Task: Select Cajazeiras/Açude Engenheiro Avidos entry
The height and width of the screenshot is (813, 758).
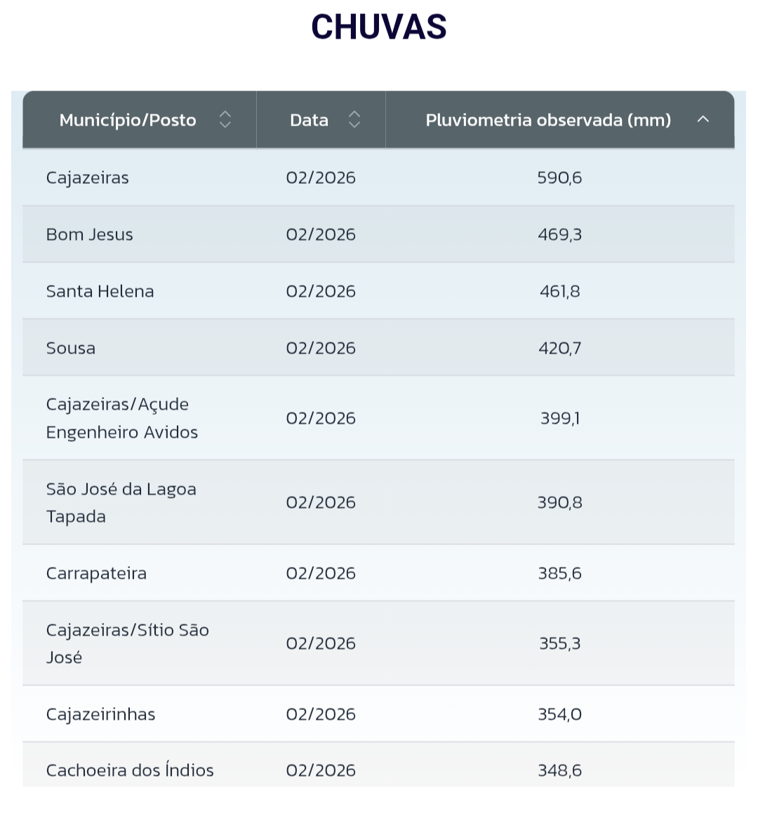Action: tap(122, 418)
